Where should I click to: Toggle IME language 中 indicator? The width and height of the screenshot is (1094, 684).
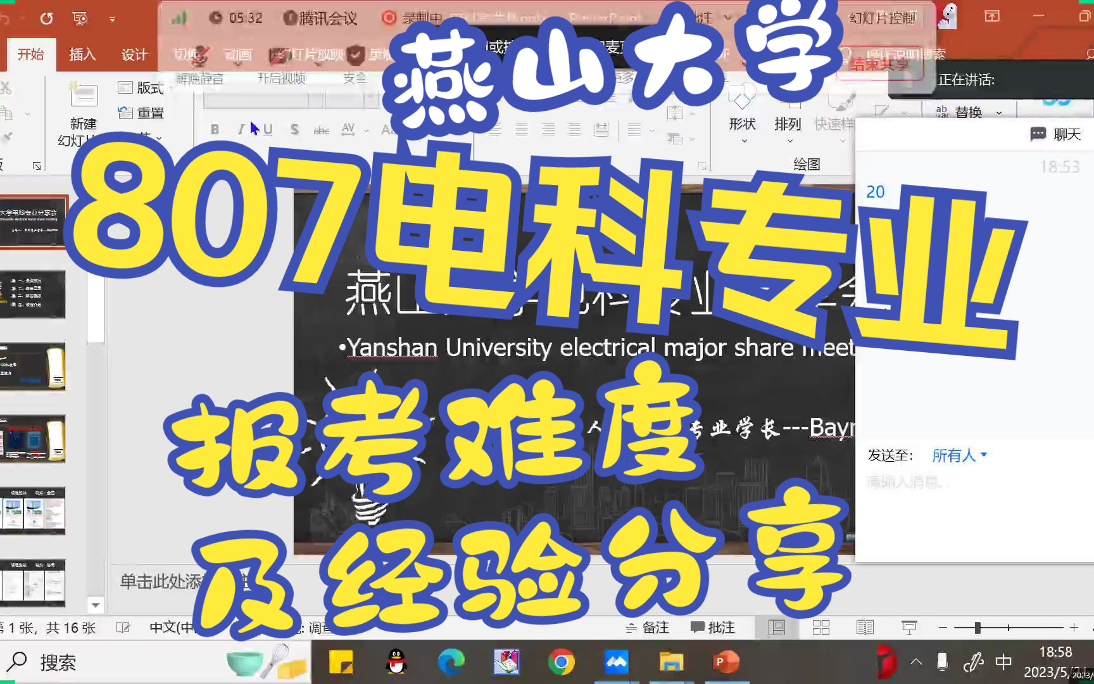[1003, 662]
